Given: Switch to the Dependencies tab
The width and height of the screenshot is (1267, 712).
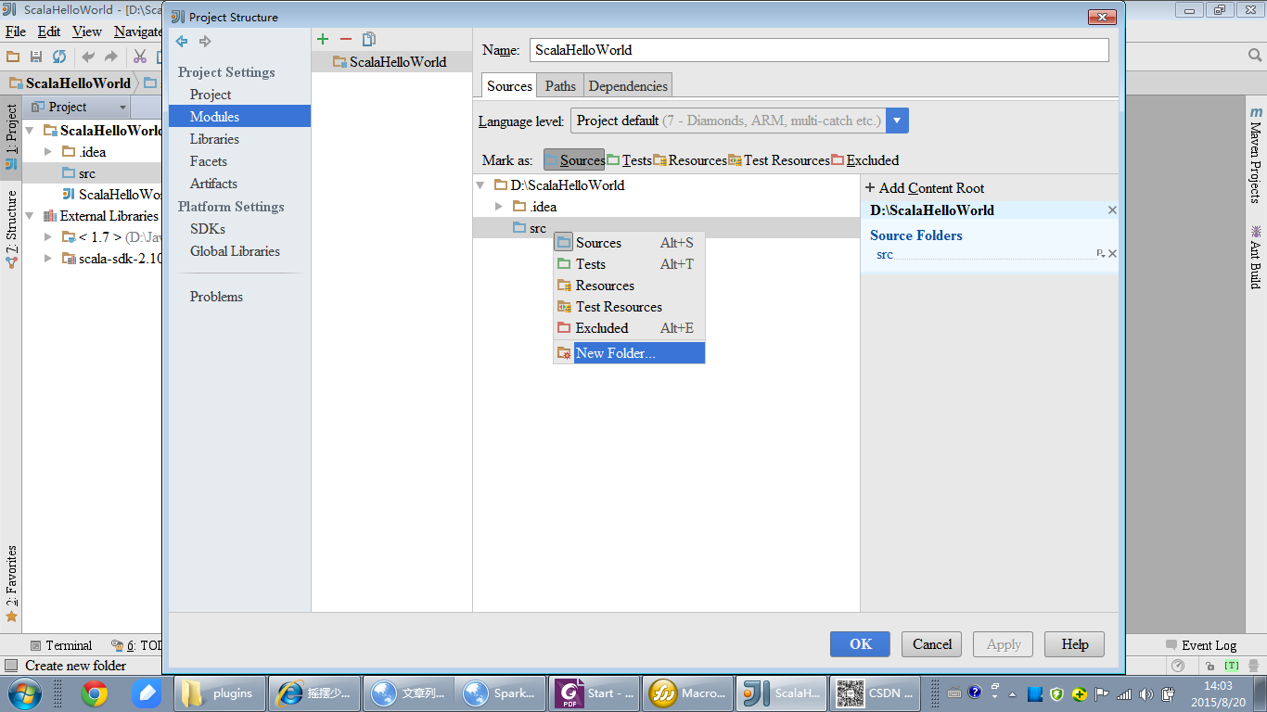Looking at the screenshot, I should (x=628, y=86).
